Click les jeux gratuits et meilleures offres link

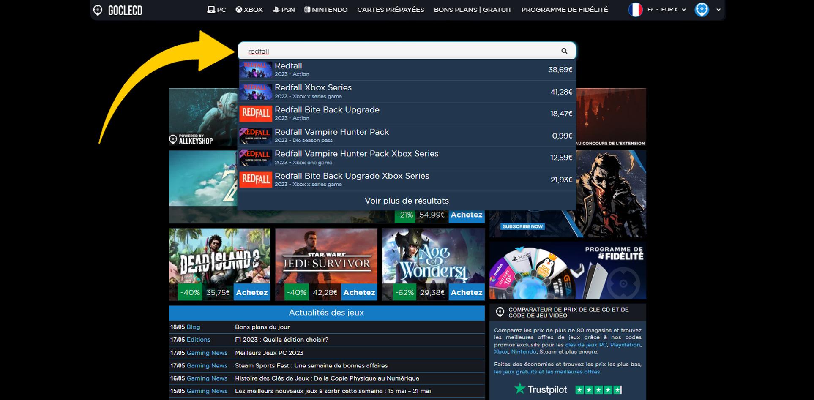pyautogui.click(x=547, y=372)
